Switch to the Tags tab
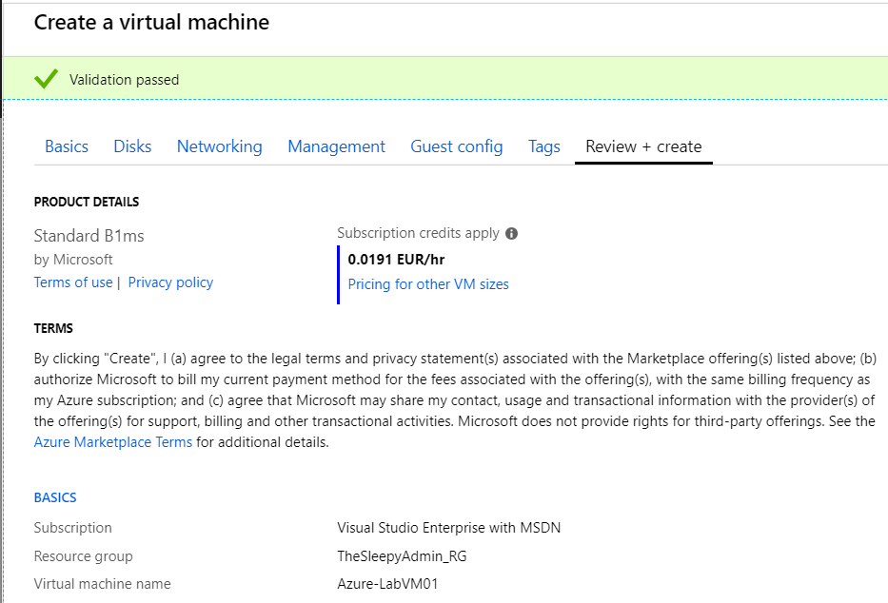This screenshot has height=603, width=888. [x=543, y=146]
